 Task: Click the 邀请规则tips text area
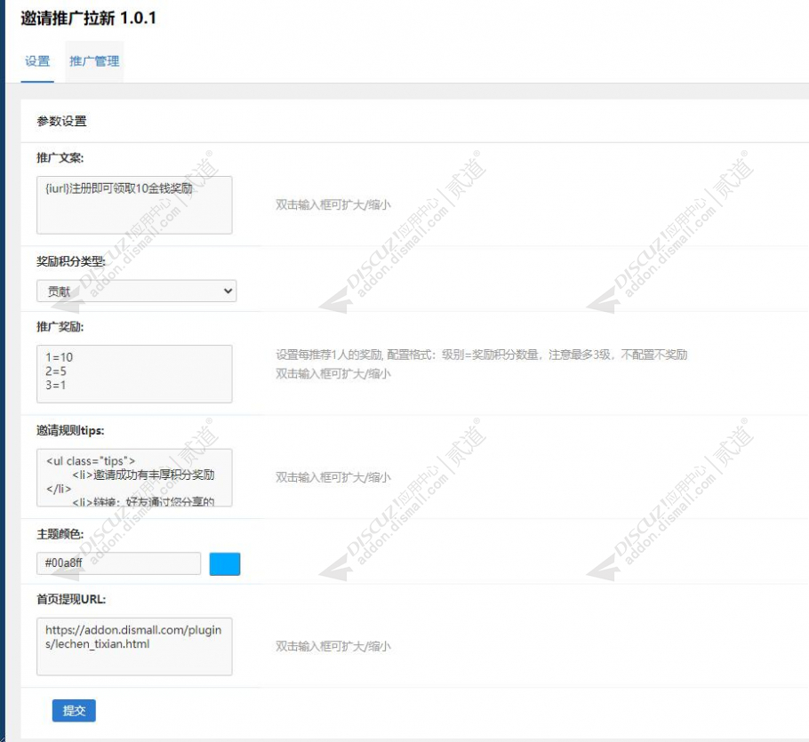[134, 477]
